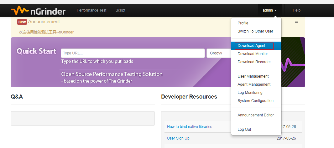Viewport: 334px width, 148px height.
Task: Choose Switch To Other User
Action: click(256, 31)
